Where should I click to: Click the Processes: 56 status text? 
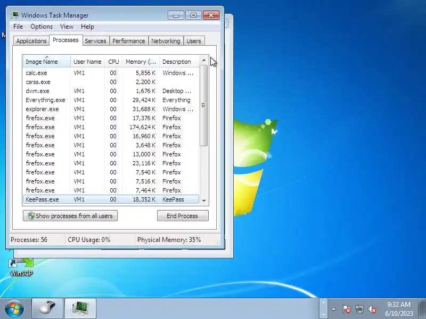pos(29,240)
